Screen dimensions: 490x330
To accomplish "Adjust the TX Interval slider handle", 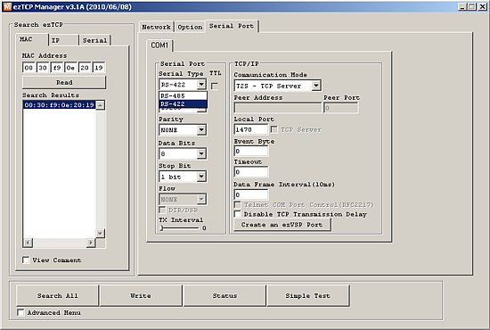I will point(161,228).
